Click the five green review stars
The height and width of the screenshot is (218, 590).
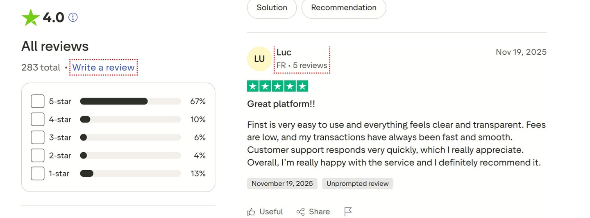[277, 86]
